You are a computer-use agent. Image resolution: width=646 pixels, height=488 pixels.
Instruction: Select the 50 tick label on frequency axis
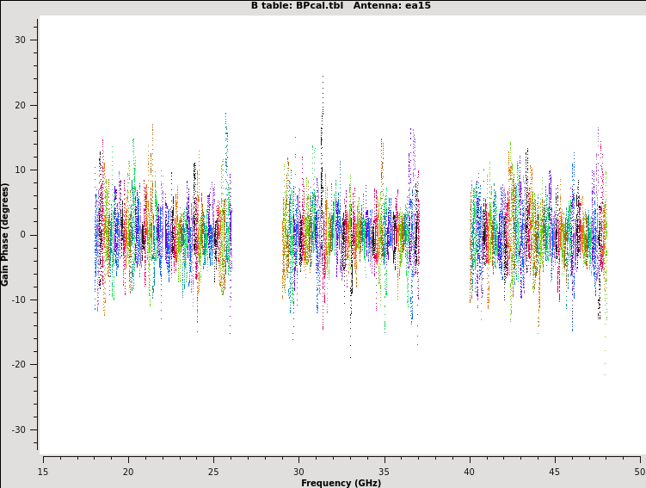[x=639, y=471]
